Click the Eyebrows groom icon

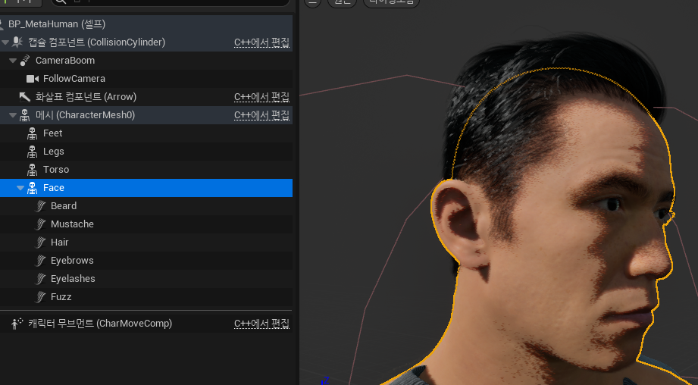click(x=40, y=261)
